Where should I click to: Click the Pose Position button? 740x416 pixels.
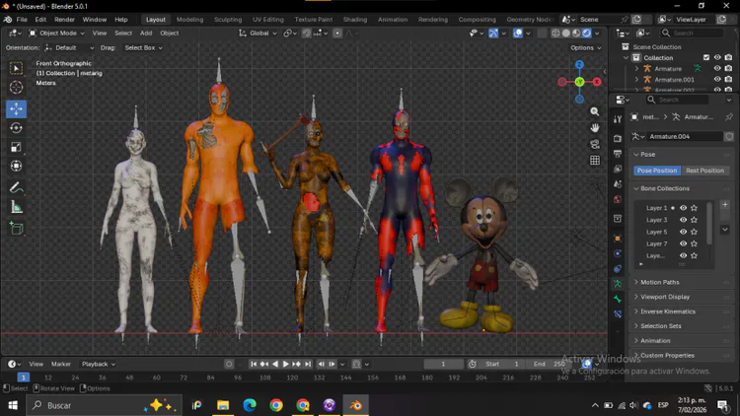656,171
